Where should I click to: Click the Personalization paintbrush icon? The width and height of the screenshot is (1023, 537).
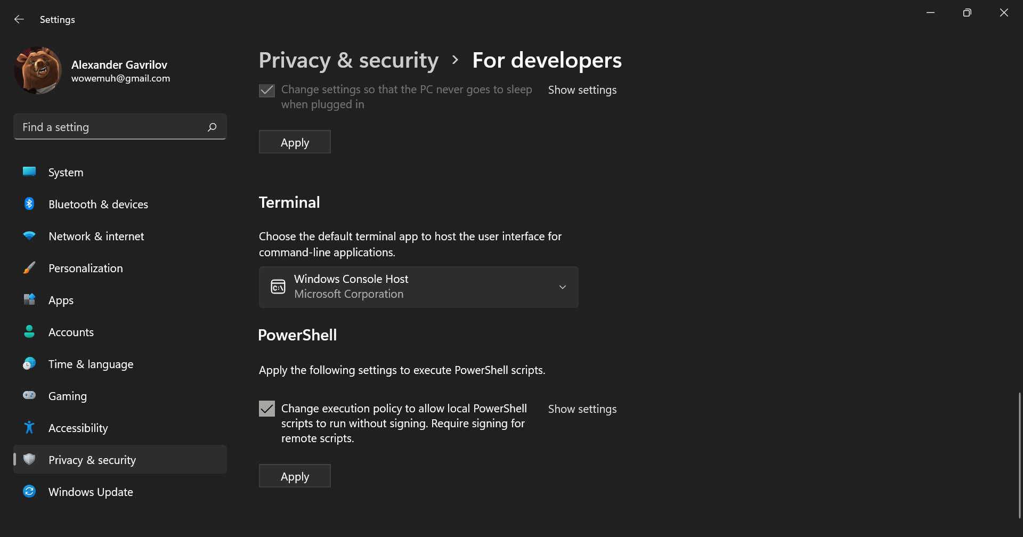point(29,267)
